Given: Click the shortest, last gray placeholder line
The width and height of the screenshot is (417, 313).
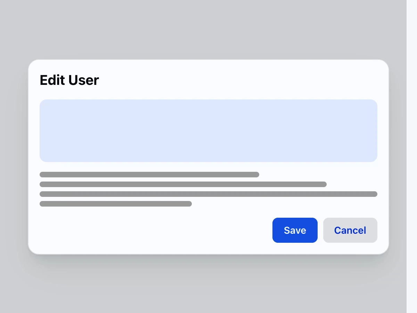Looking at the screenshot, I should click(x=115, y=204).
